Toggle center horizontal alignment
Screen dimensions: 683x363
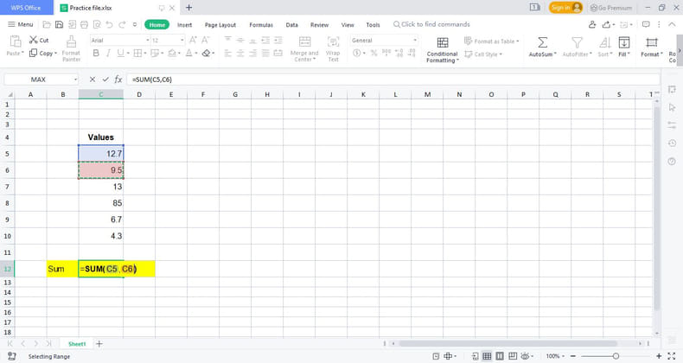(240, 53)
